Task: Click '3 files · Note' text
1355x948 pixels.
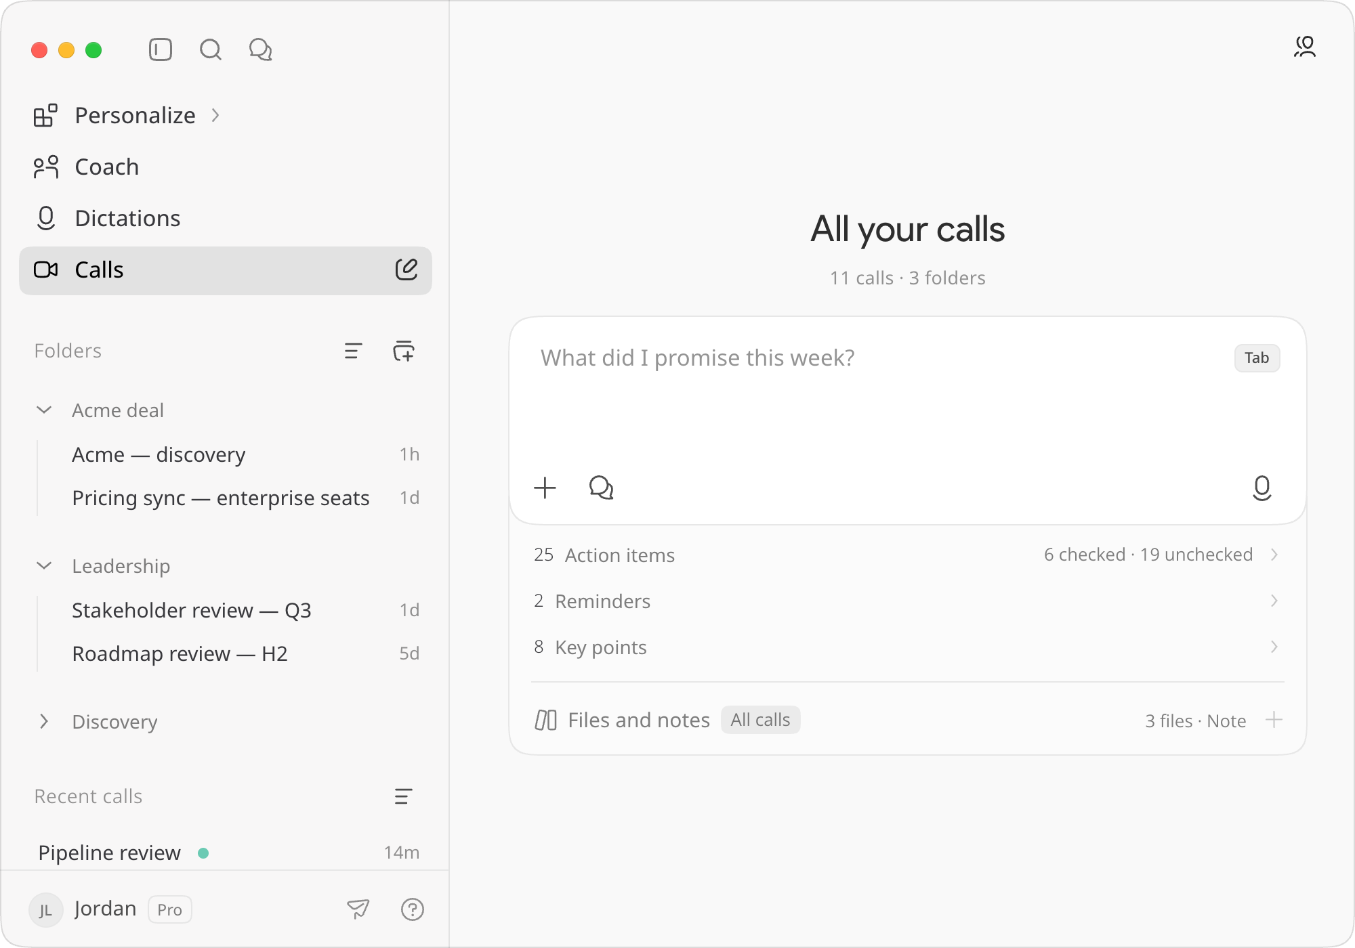Action: point(1195,720)
